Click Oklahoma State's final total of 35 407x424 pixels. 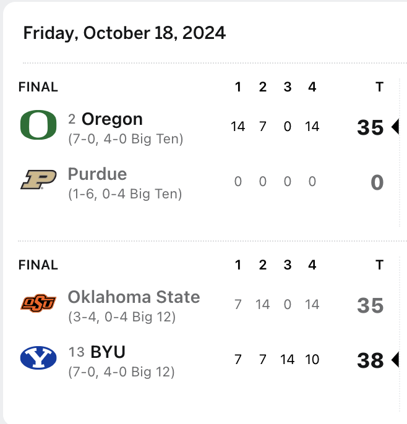tap(371, 305)
